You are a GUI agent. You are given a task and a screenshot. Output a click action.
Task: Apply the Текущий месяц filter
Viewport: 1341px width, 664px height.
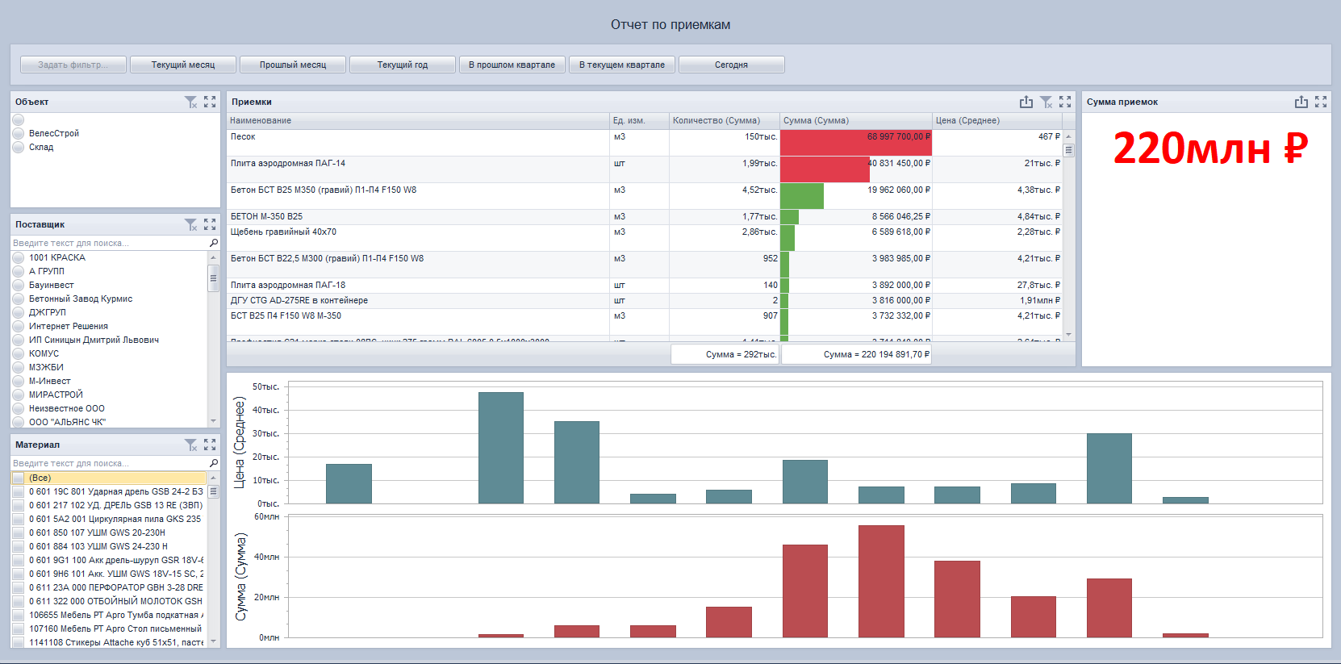183,65
